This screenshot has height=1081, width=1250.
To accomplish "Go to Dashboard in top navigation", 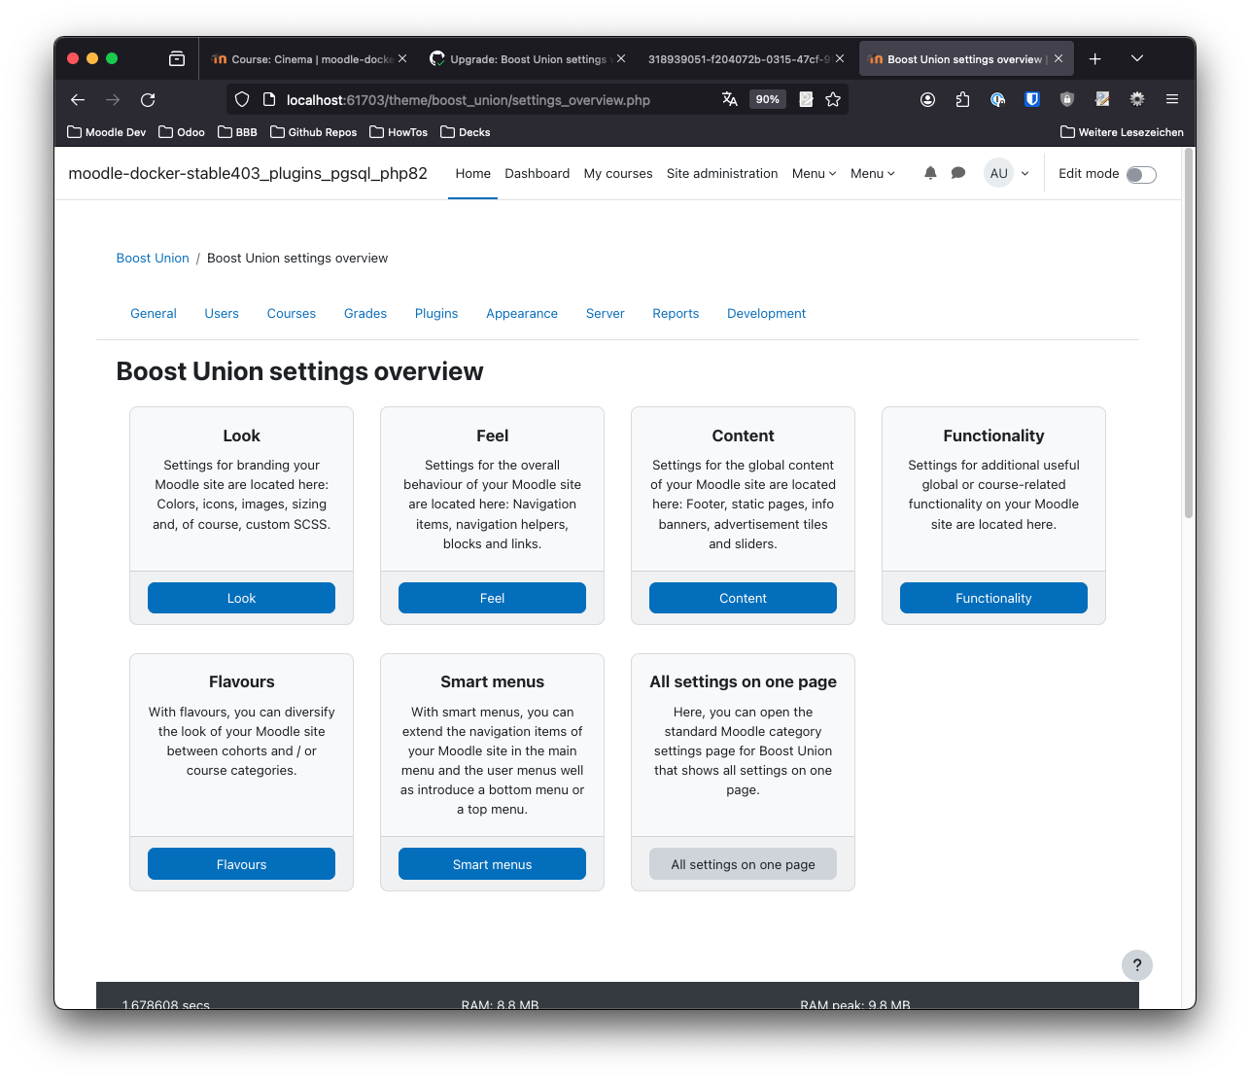I will (x=538, y=173).
